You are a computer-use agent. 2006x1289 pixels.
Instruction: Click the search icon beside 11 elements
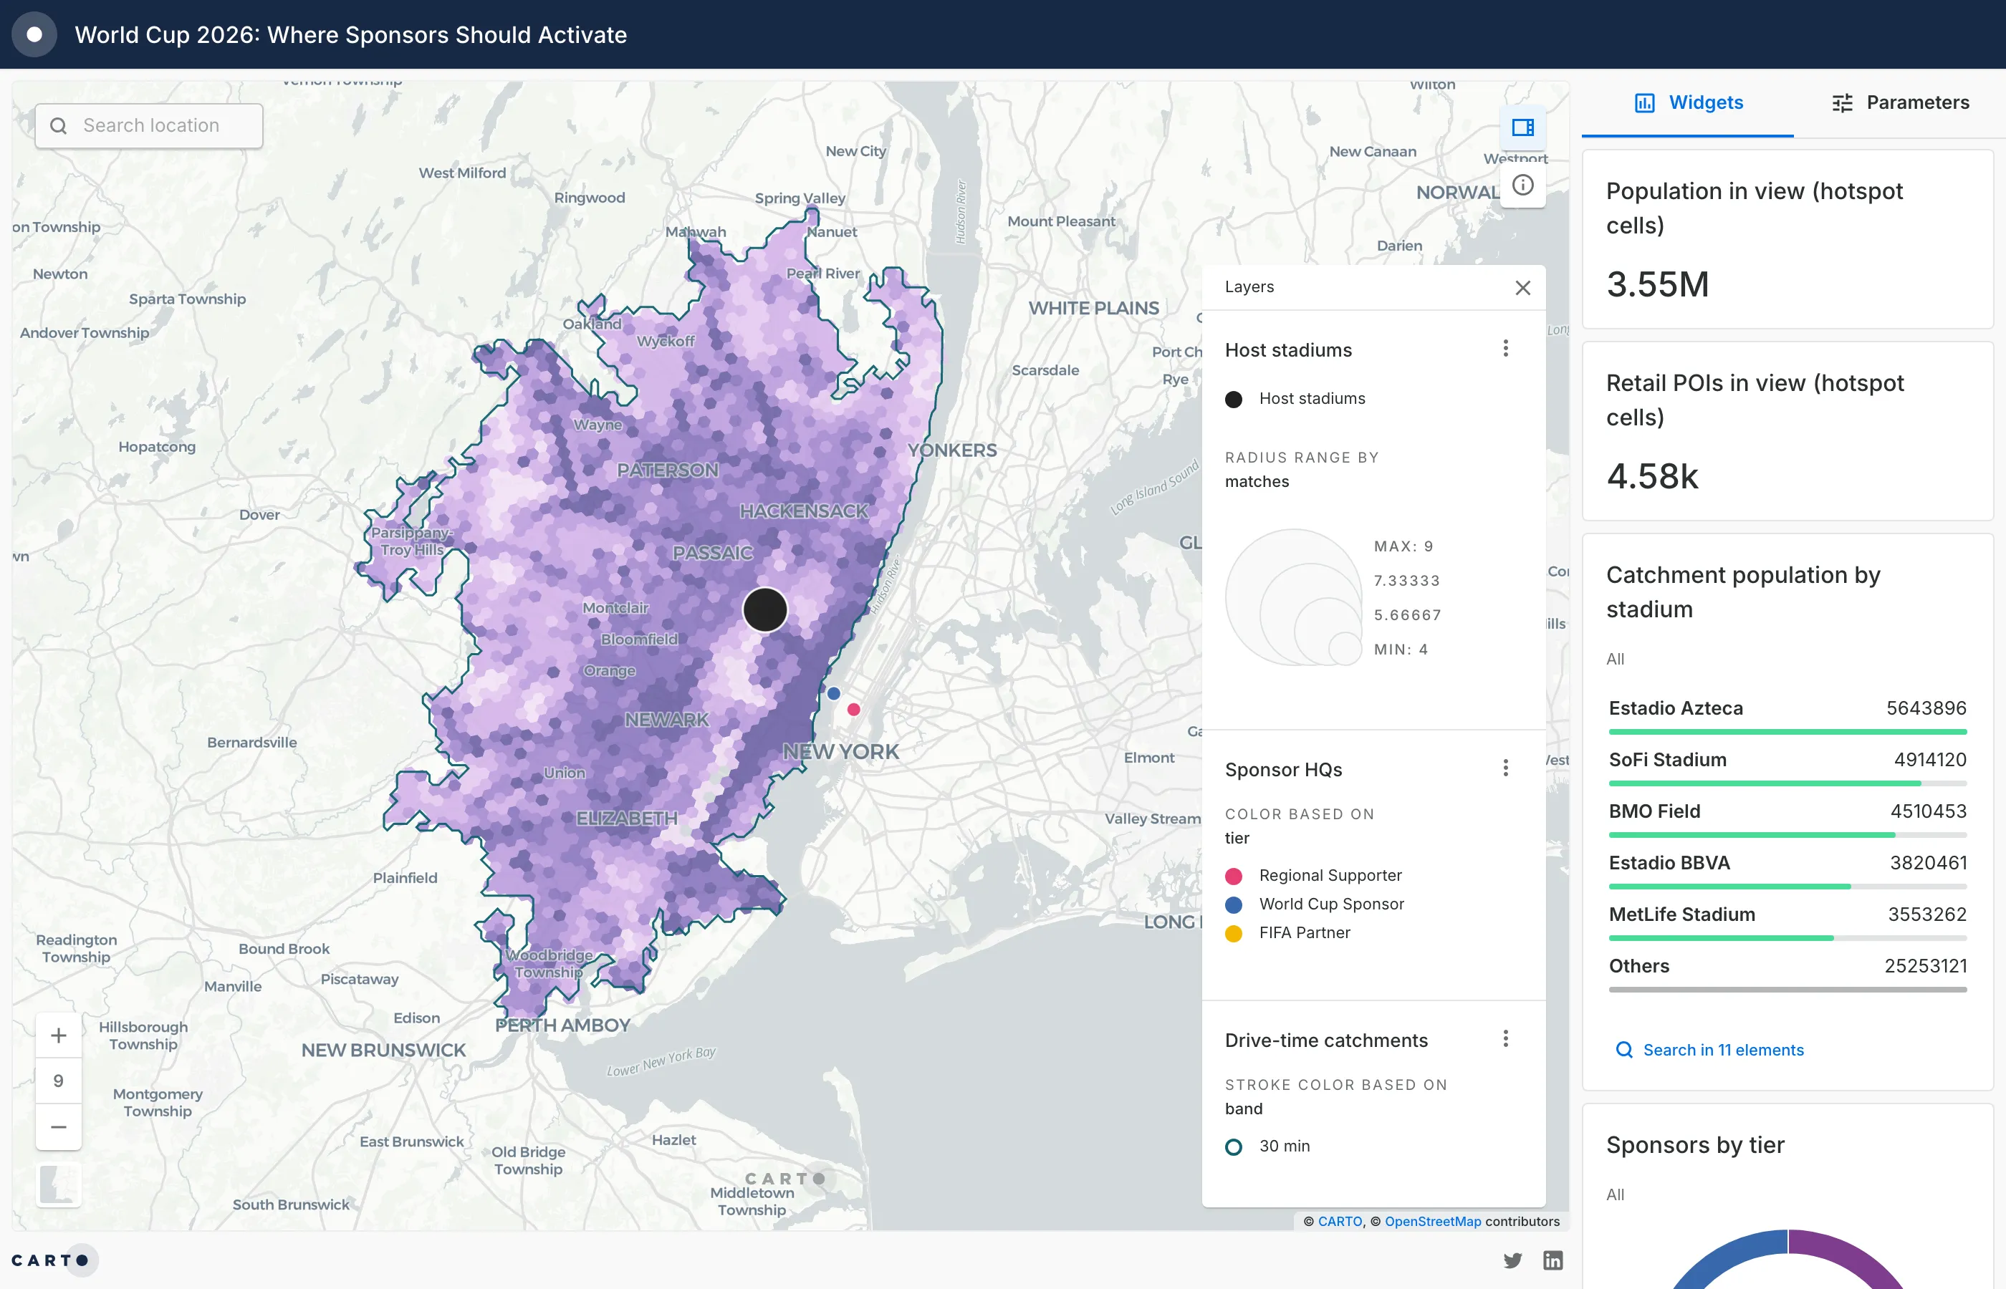[1623, 1050]
